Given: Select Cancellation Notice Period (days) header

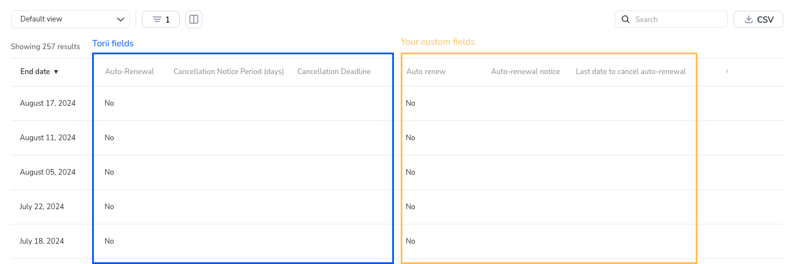Looking at the screenshot, I should (x=228, y=72).
